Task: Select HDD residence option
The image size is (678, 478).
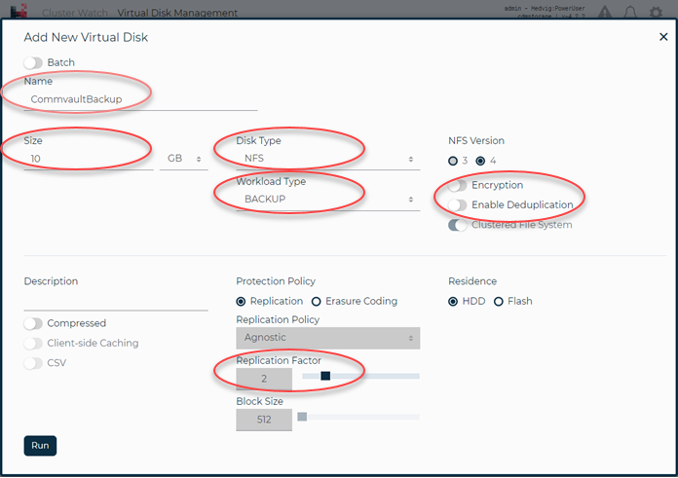Action: [453, 302]
